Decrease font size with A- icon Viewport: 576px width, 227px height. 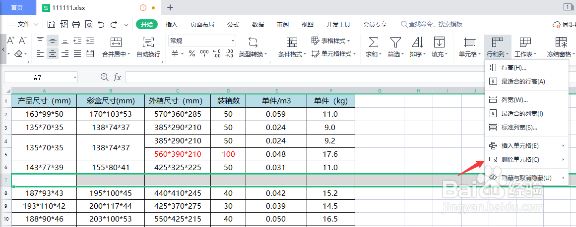click(23, 40)
